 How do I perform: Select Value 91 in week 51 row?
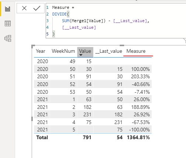pyautogui.click(x=88, y=76)
